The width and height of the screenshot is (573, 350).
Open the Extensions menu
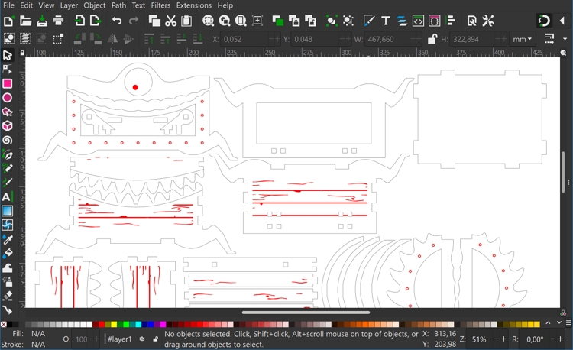click(x=194, y=5)
